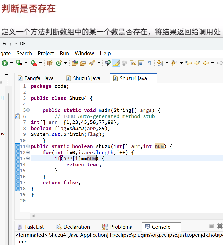Image resolution: width=223 pixels, height=245 pixels.
Task: Click the New Java Package icon
Action: tap(50, 63)
